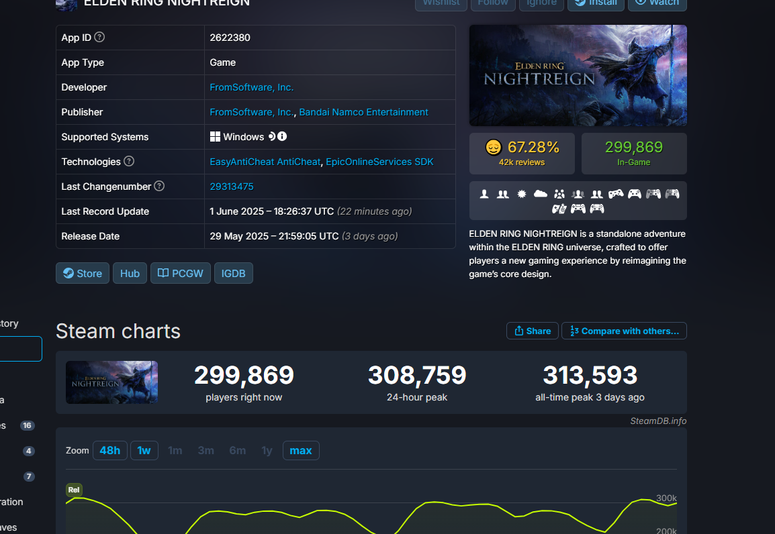Click the last controller icon in top row
This screenshot has height=534, width=775.
(x=672, y=194)
